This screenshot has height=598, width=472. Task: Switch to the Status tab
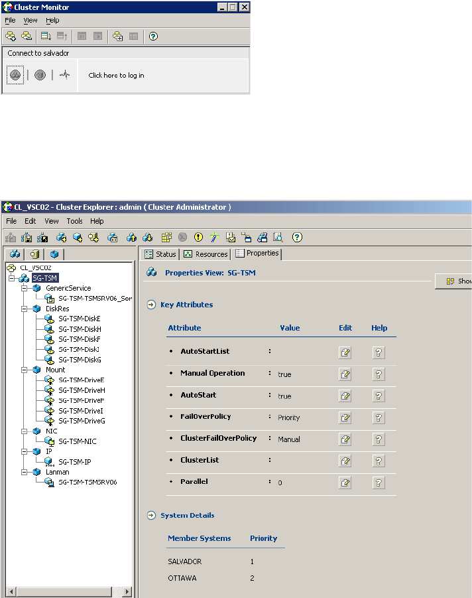[160, 254]
